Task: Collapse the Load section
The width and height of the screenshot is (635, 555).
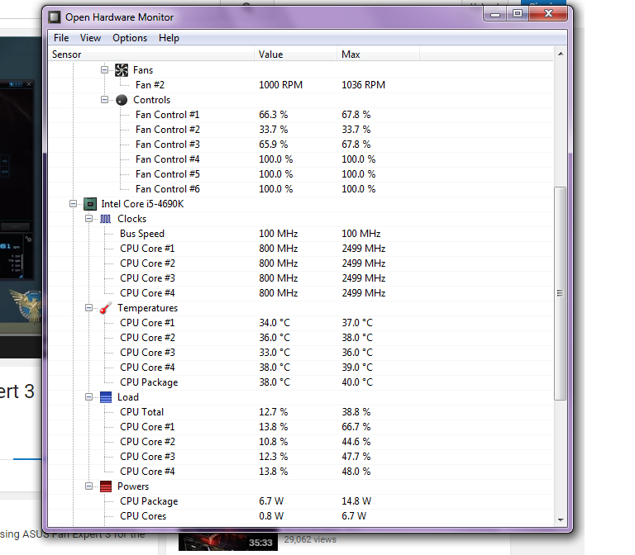Action: pos(88,396)
